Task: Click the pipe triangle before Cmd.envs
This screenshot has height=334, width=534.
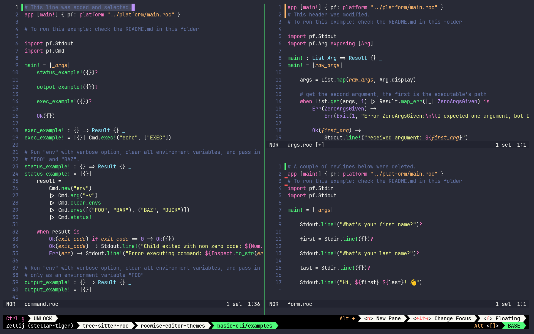Action: coord(52,210)
